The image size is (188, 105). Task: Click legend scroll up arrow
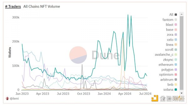(182, 14)
